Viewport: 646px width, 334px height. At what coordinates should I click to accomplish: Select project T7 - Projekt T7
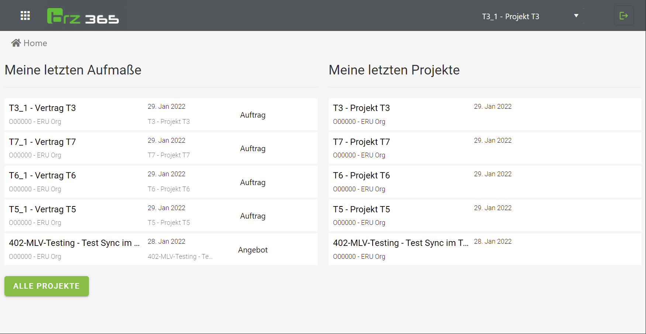(x=361, y=142)
